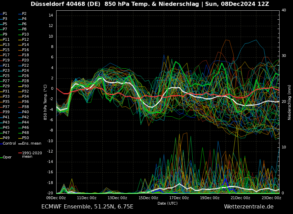The width and height of the screenshot is (293, 214).
Task: Click the 850 hPa Temp. (°C) axis label
Action: click(46, 102)
